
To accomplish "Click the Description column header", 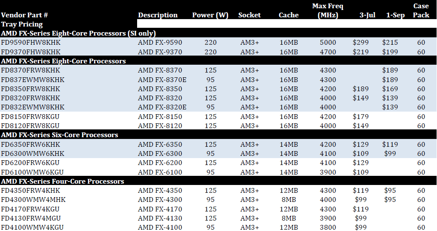I will point(158,15).
